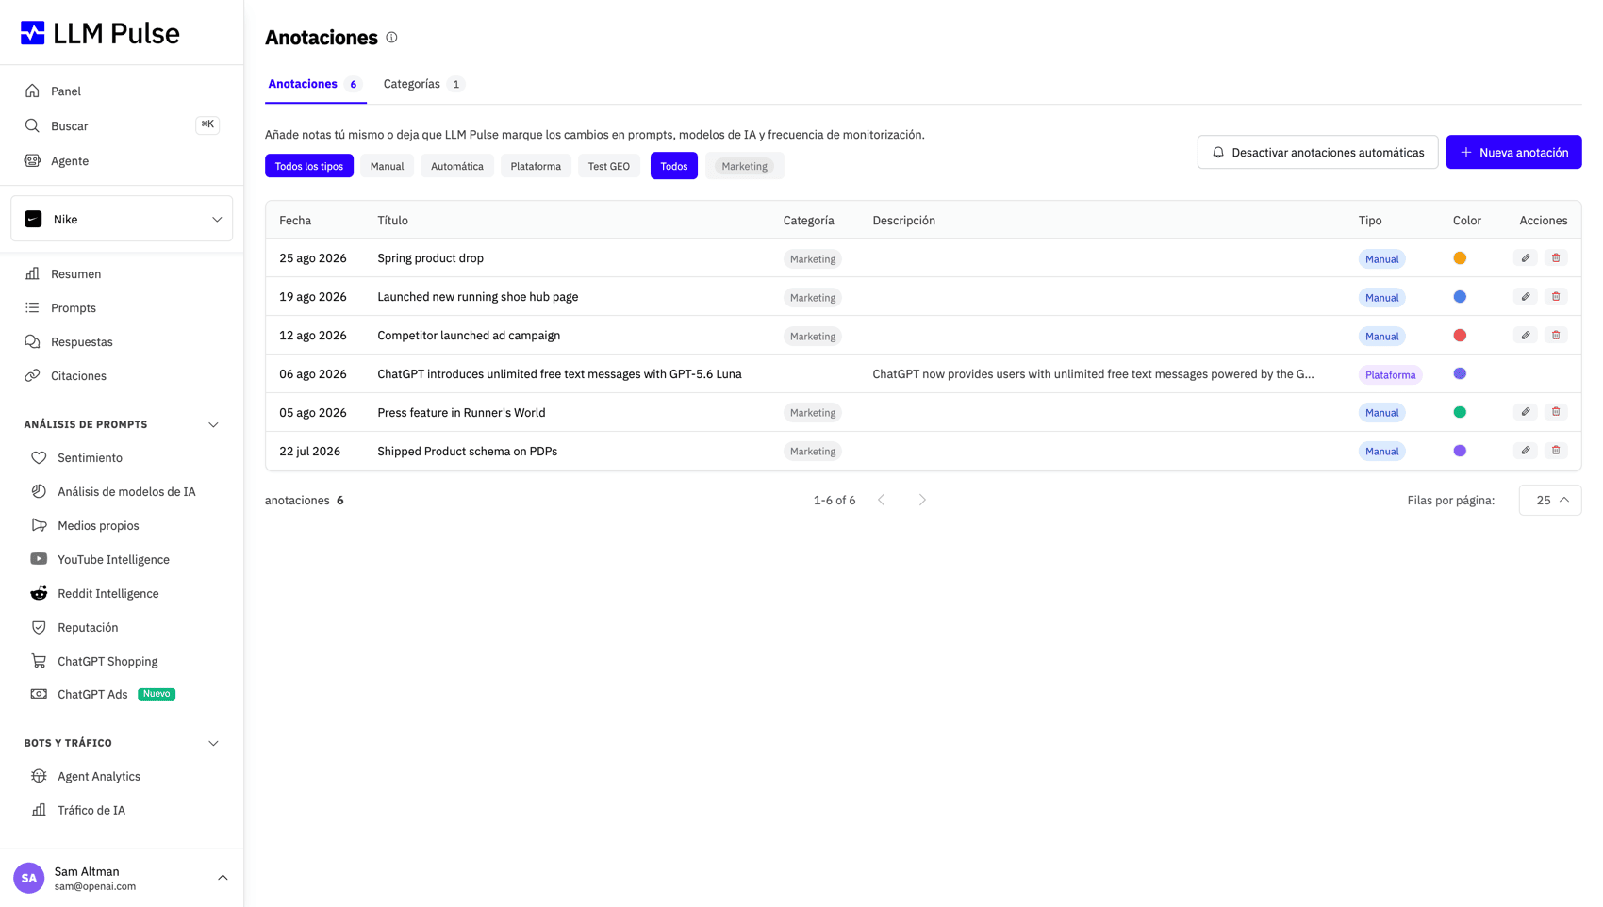This screenshot has height=907, width=1603.
Task: Open ChatGPT Ads in the sidebar
Action: tap(92, 695)
